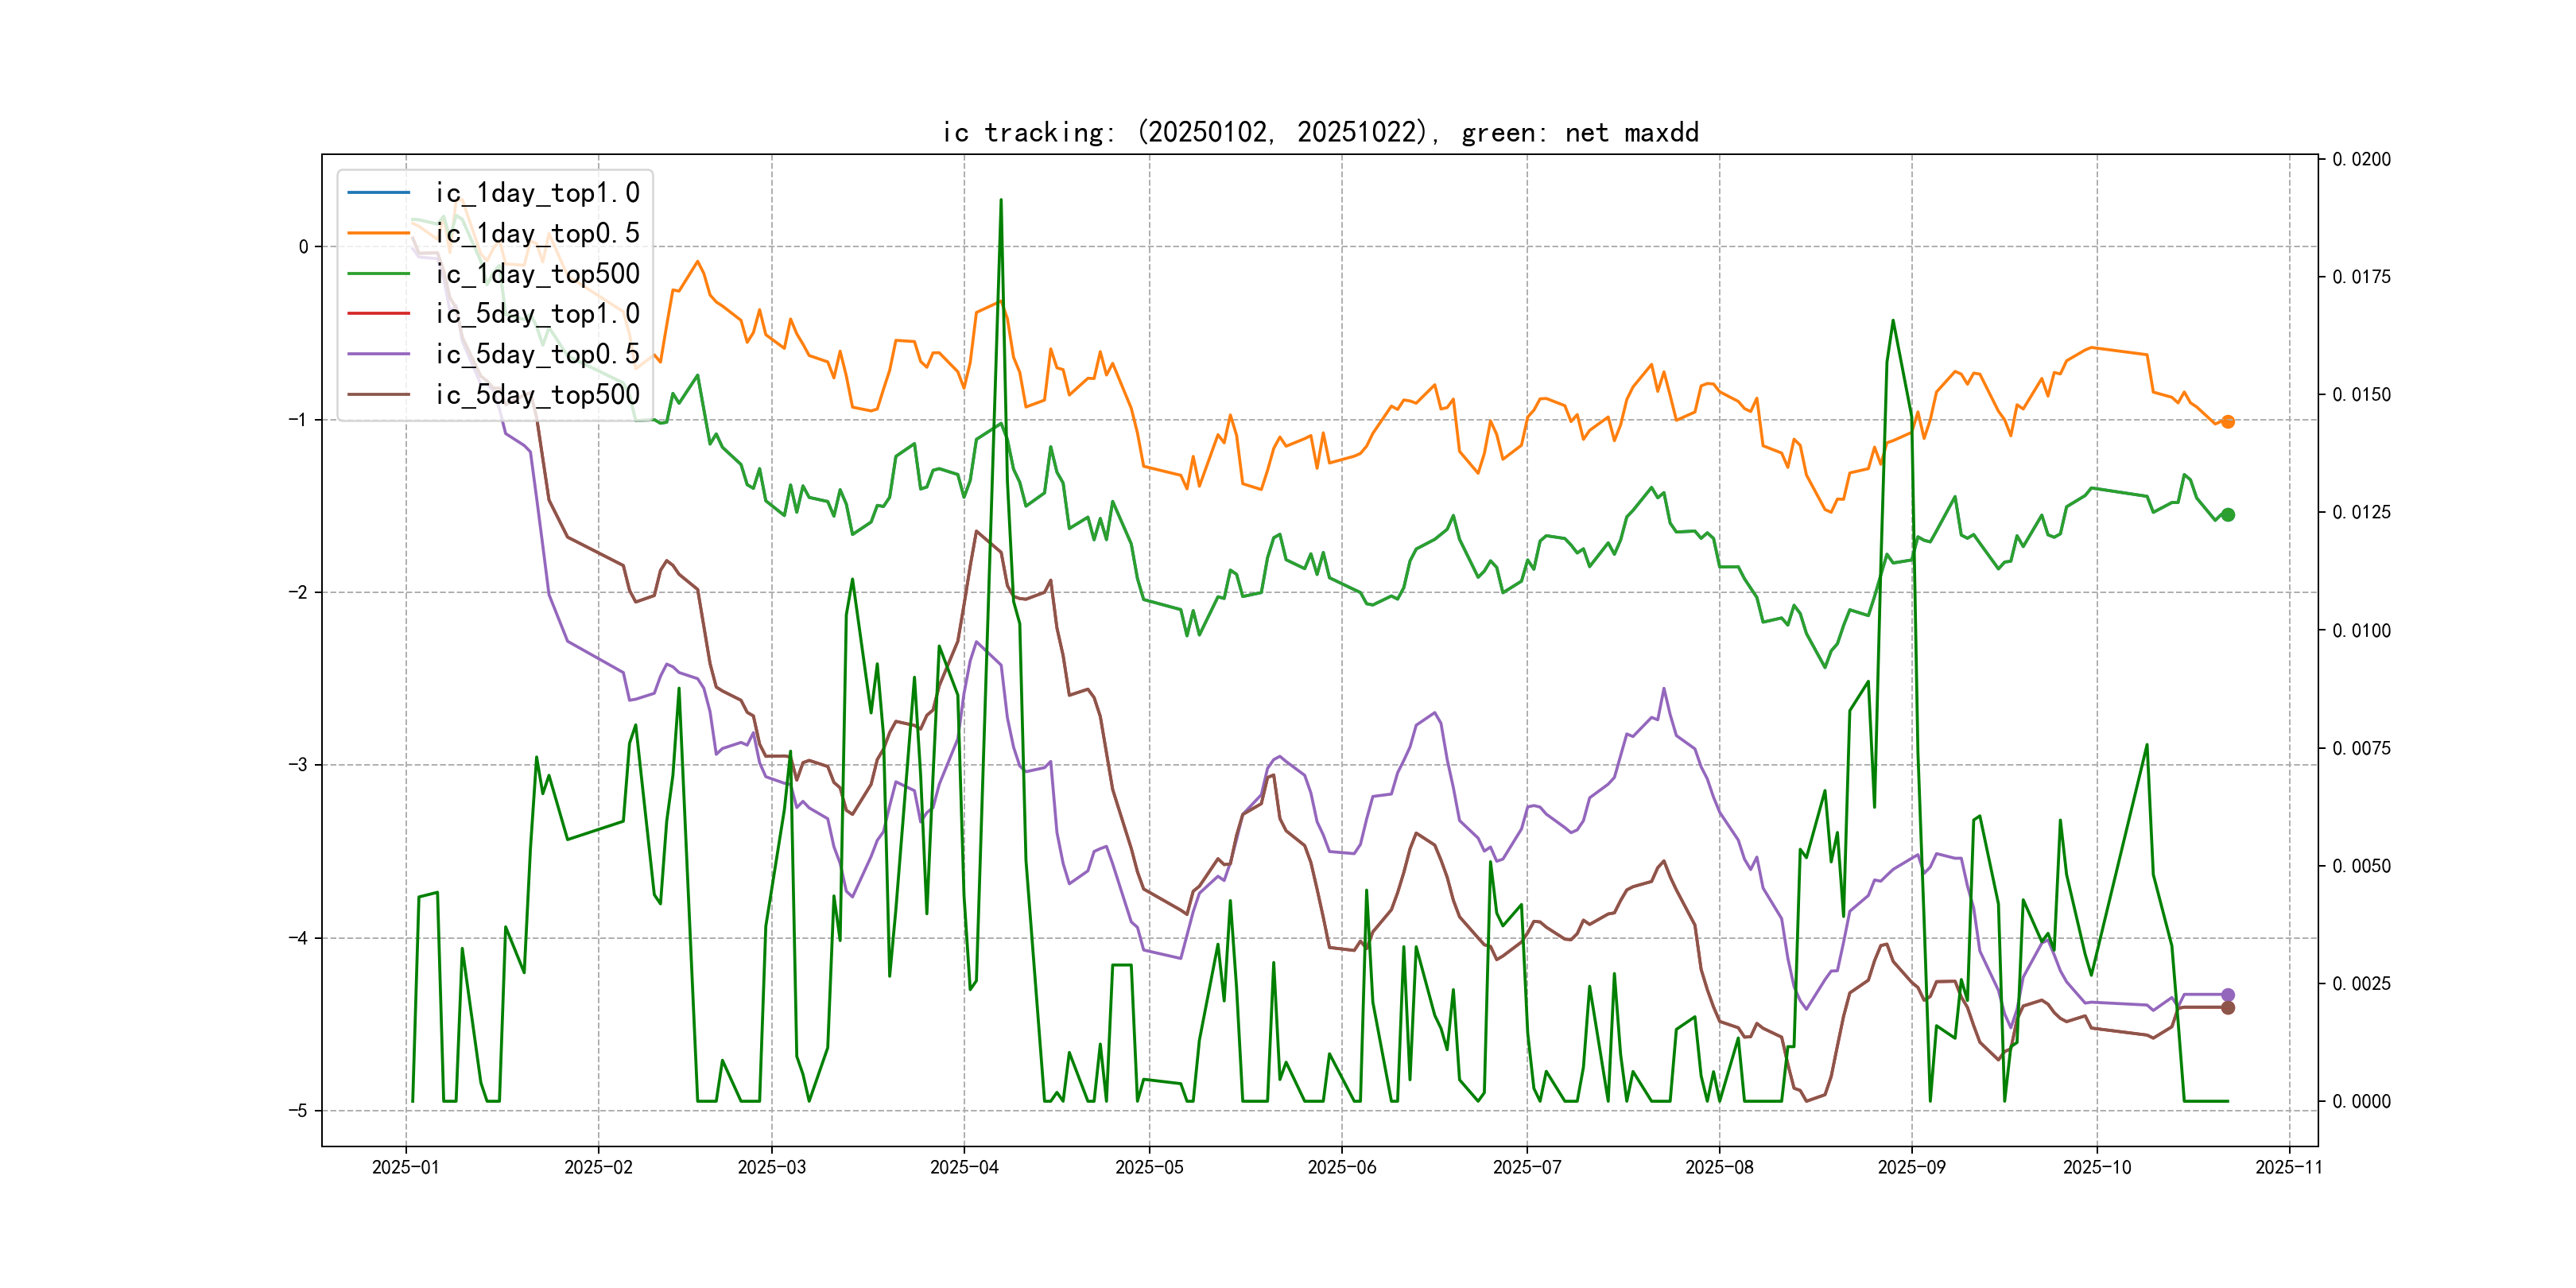The height and width of the screenshot is (1288, 2576).
Task: Click the ic_5day_top500 legend label
Action: [x=537, y=395]
